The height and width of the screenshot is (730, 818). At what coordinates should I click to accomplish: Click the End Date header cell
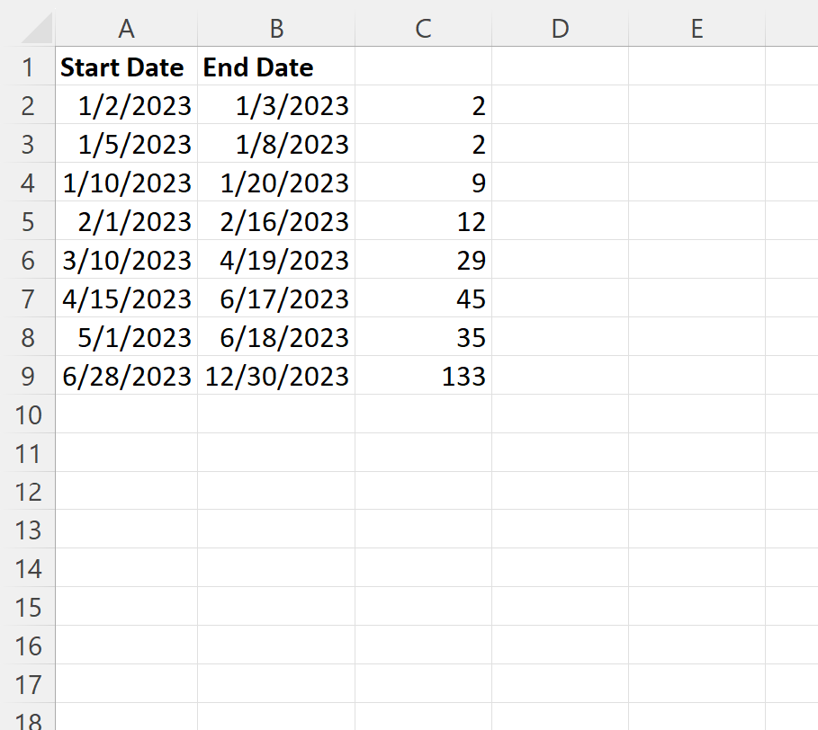tap(276, 67)
